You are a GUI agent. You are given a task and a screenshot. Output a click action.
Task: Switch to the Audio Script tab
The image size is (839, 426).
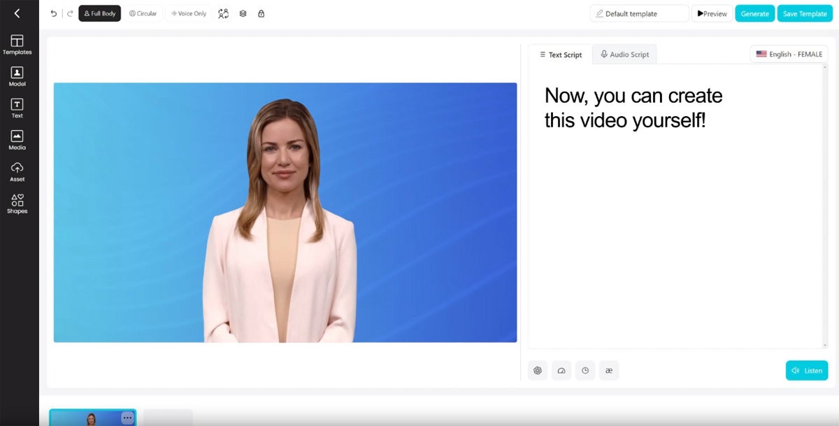[624, 55]
